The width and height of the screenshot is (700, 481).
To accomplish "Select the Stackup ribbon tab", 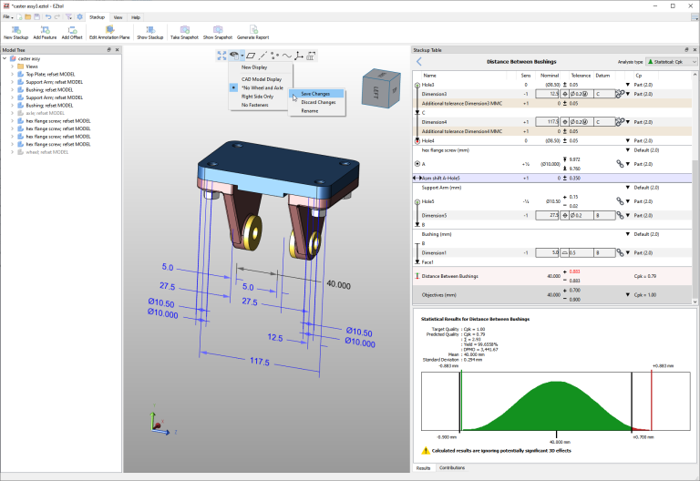I will point(97,17).
